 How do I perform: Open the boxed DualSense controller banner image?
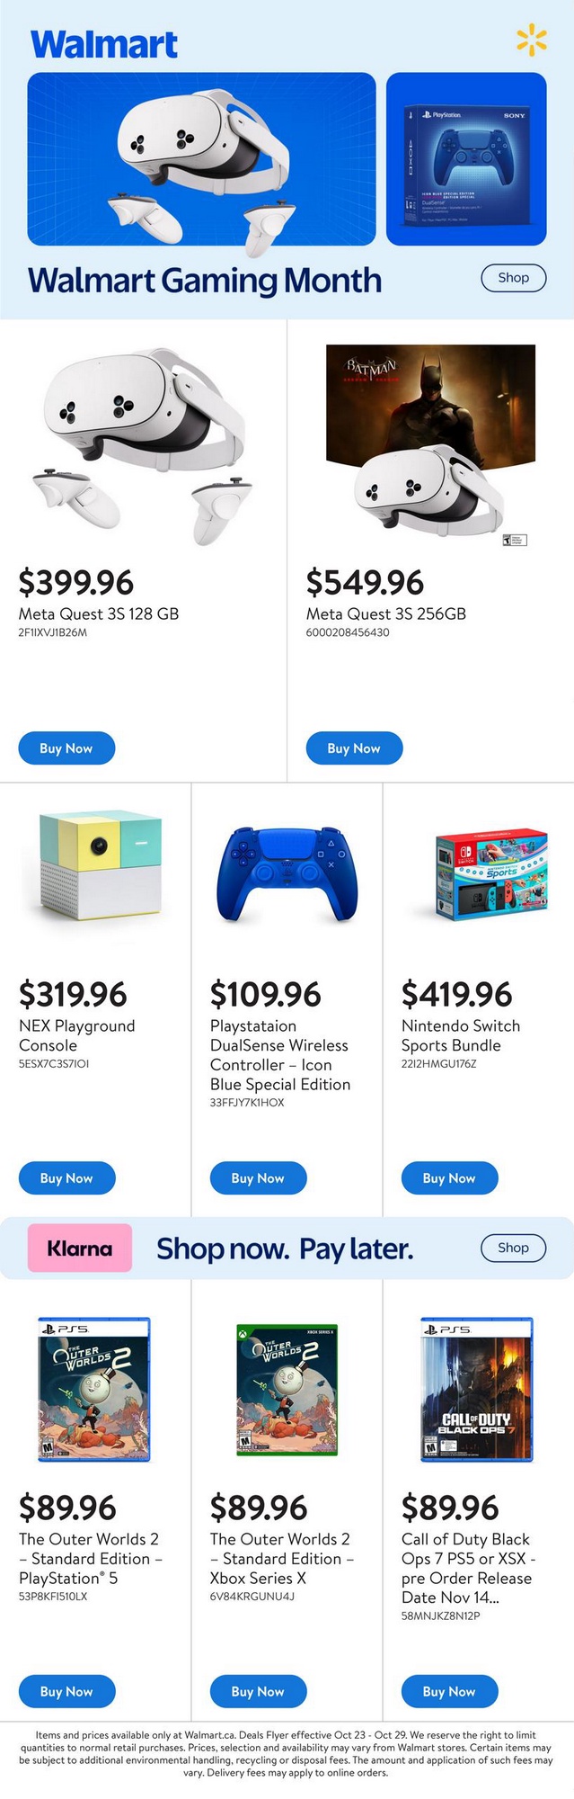(466, 159)
